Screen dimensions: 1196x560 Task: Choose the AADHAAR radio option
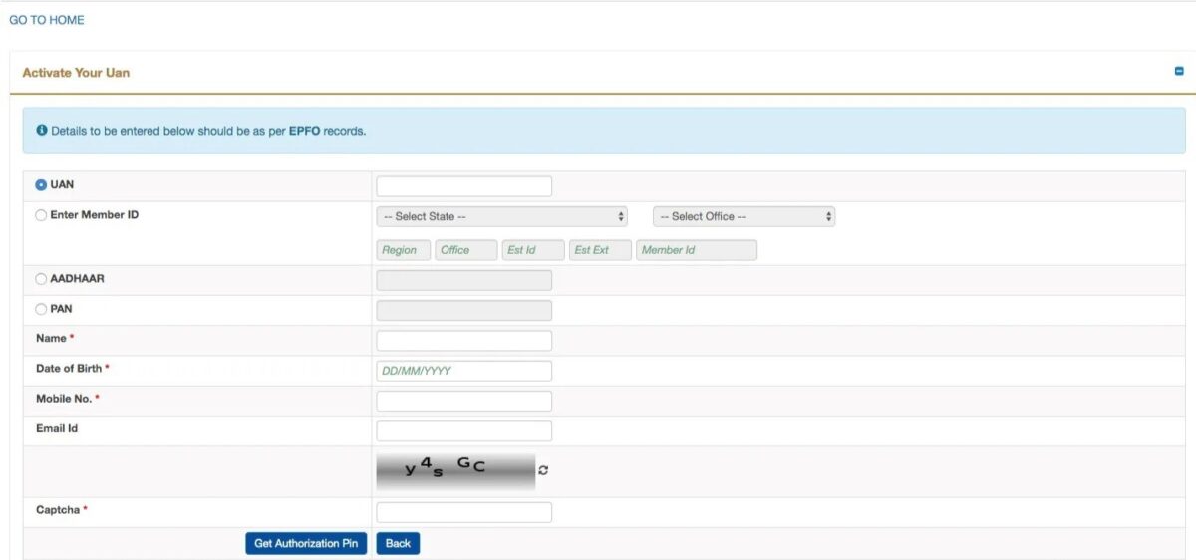(41, 279)
